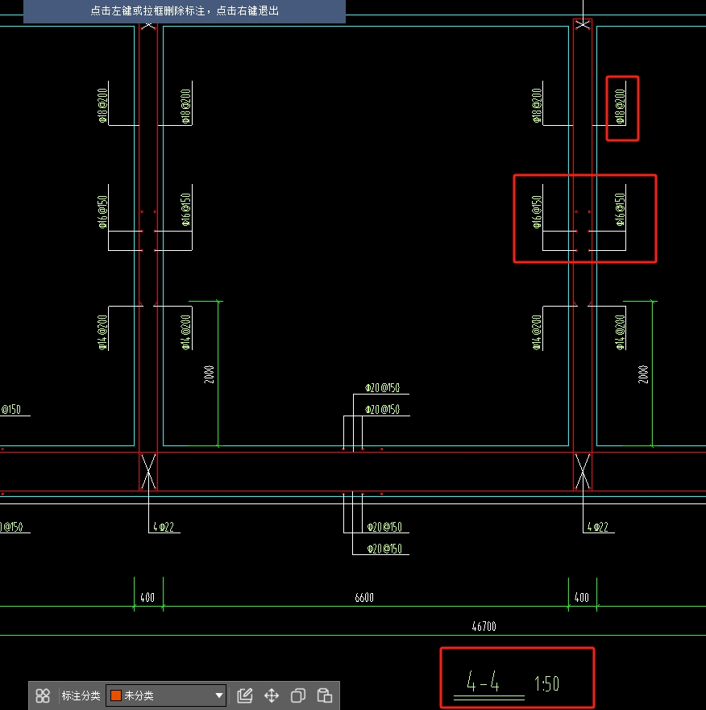Click the 4-4 section title
The height and width of the screenshot is (710, 706).
point(483,682)
